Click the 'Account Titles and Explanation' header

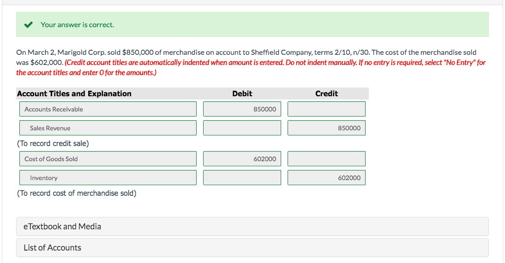(x=74, y=94)
